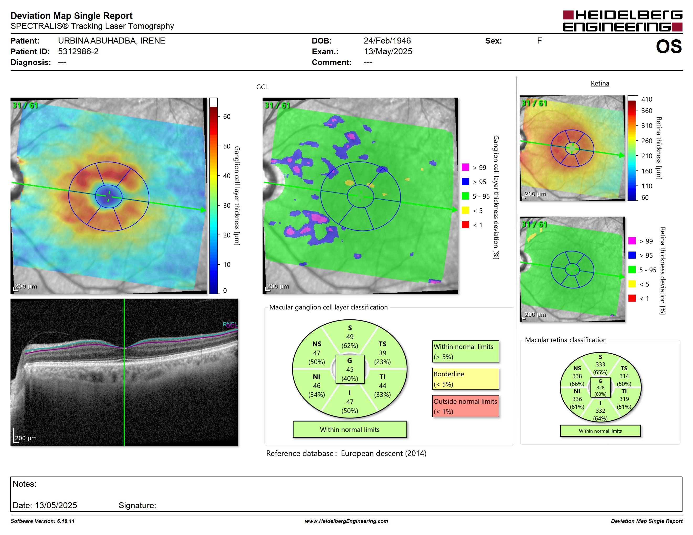This screenshot has width=693, height=535.
Task: Click the ganglion cell layer thickness color scale bar
Action: pos(214,196)
